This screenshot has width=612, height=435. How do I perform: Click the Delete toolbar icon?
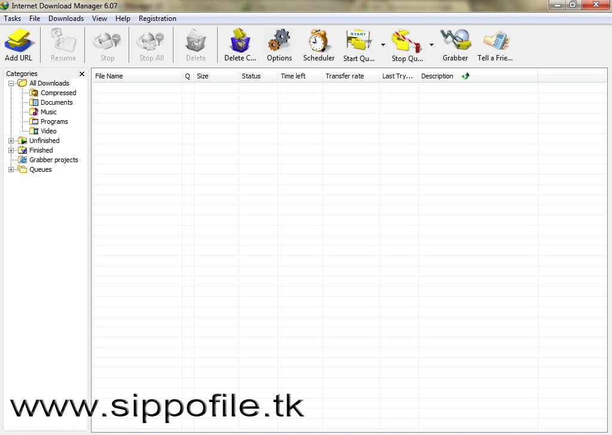(x=196, y=41)
